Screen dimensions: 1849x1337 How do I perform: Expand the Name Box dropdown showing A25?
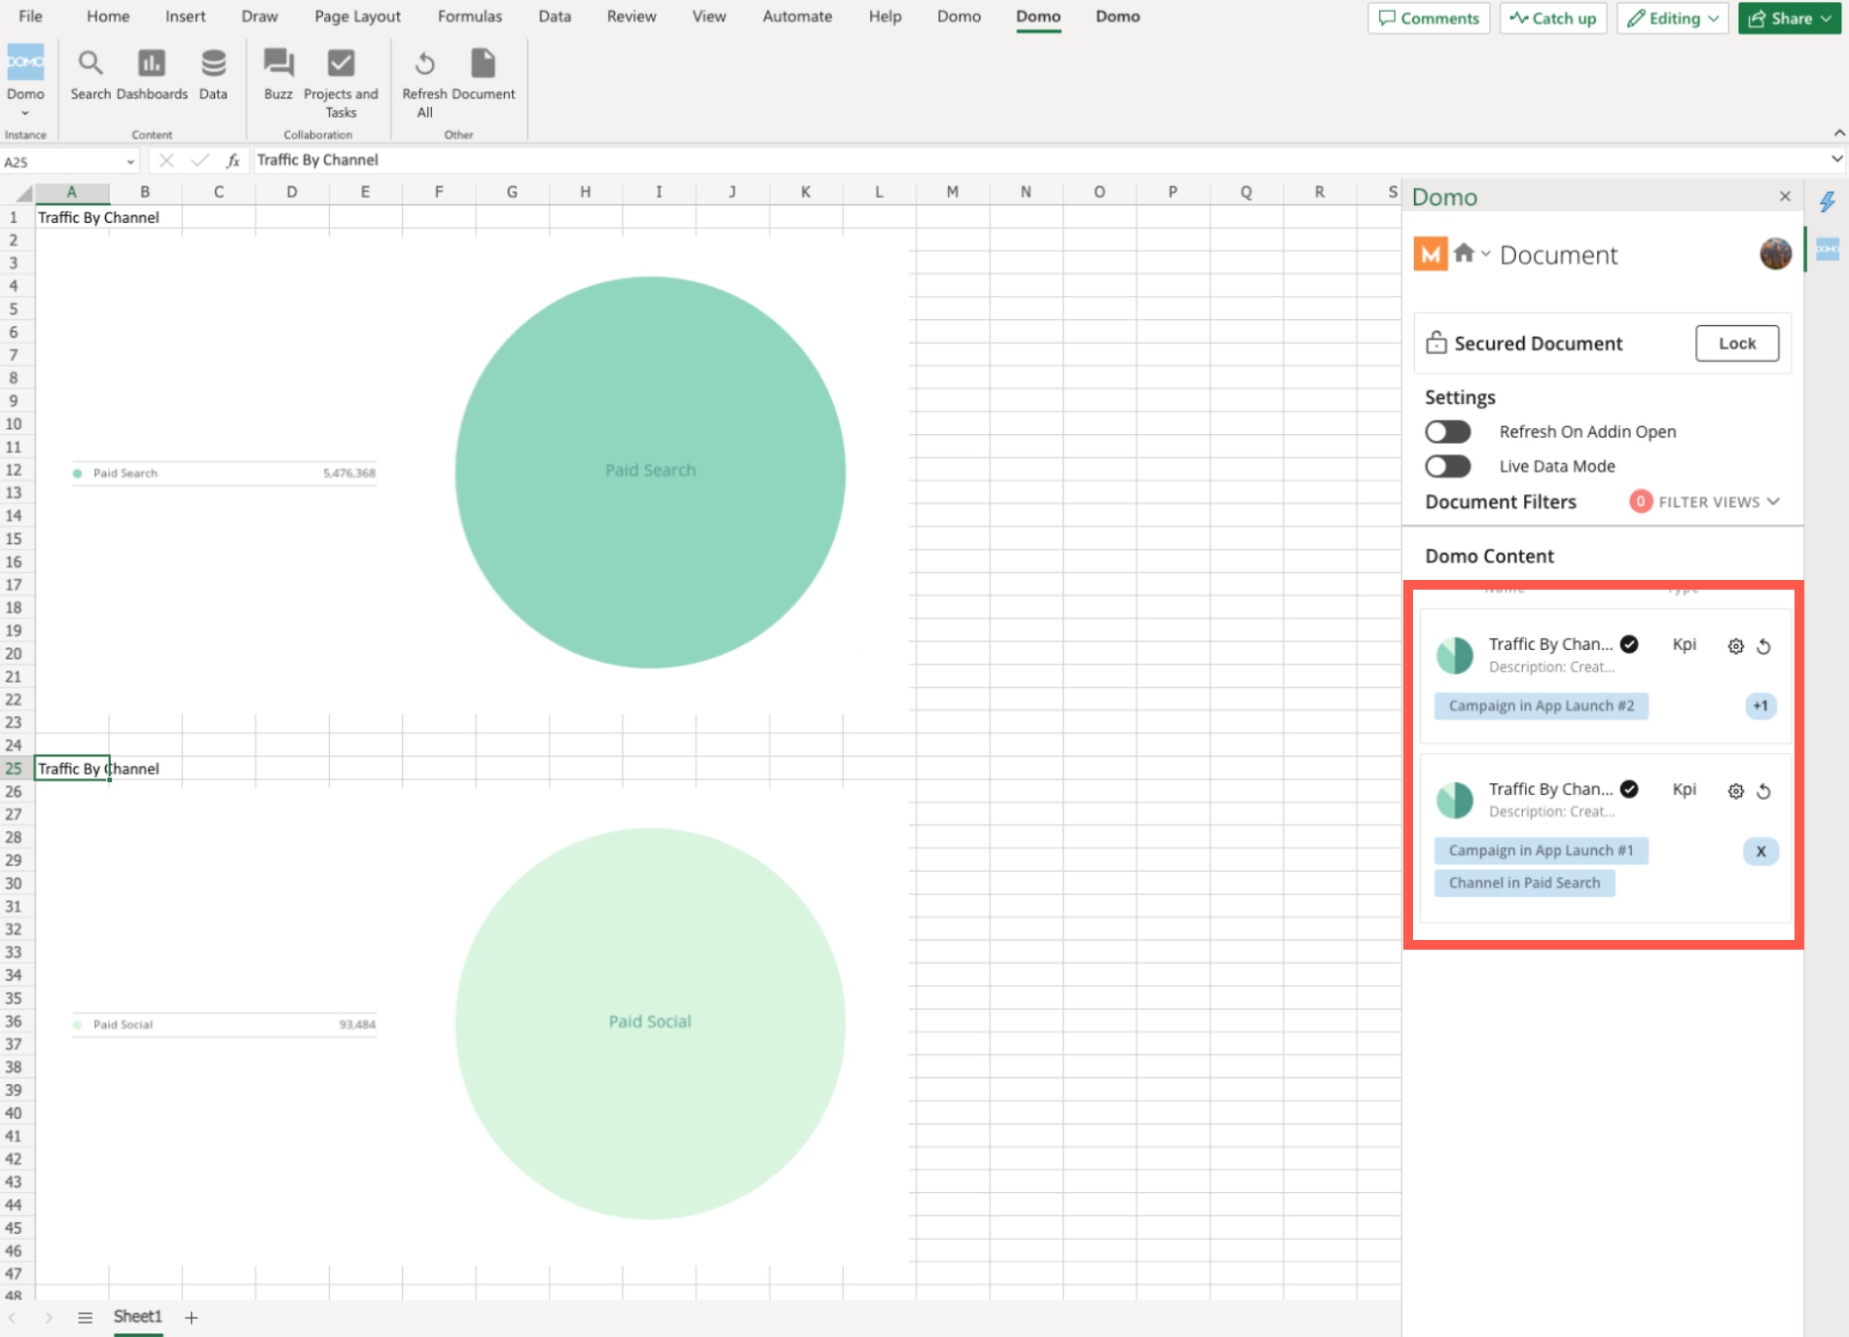point(130,161)
